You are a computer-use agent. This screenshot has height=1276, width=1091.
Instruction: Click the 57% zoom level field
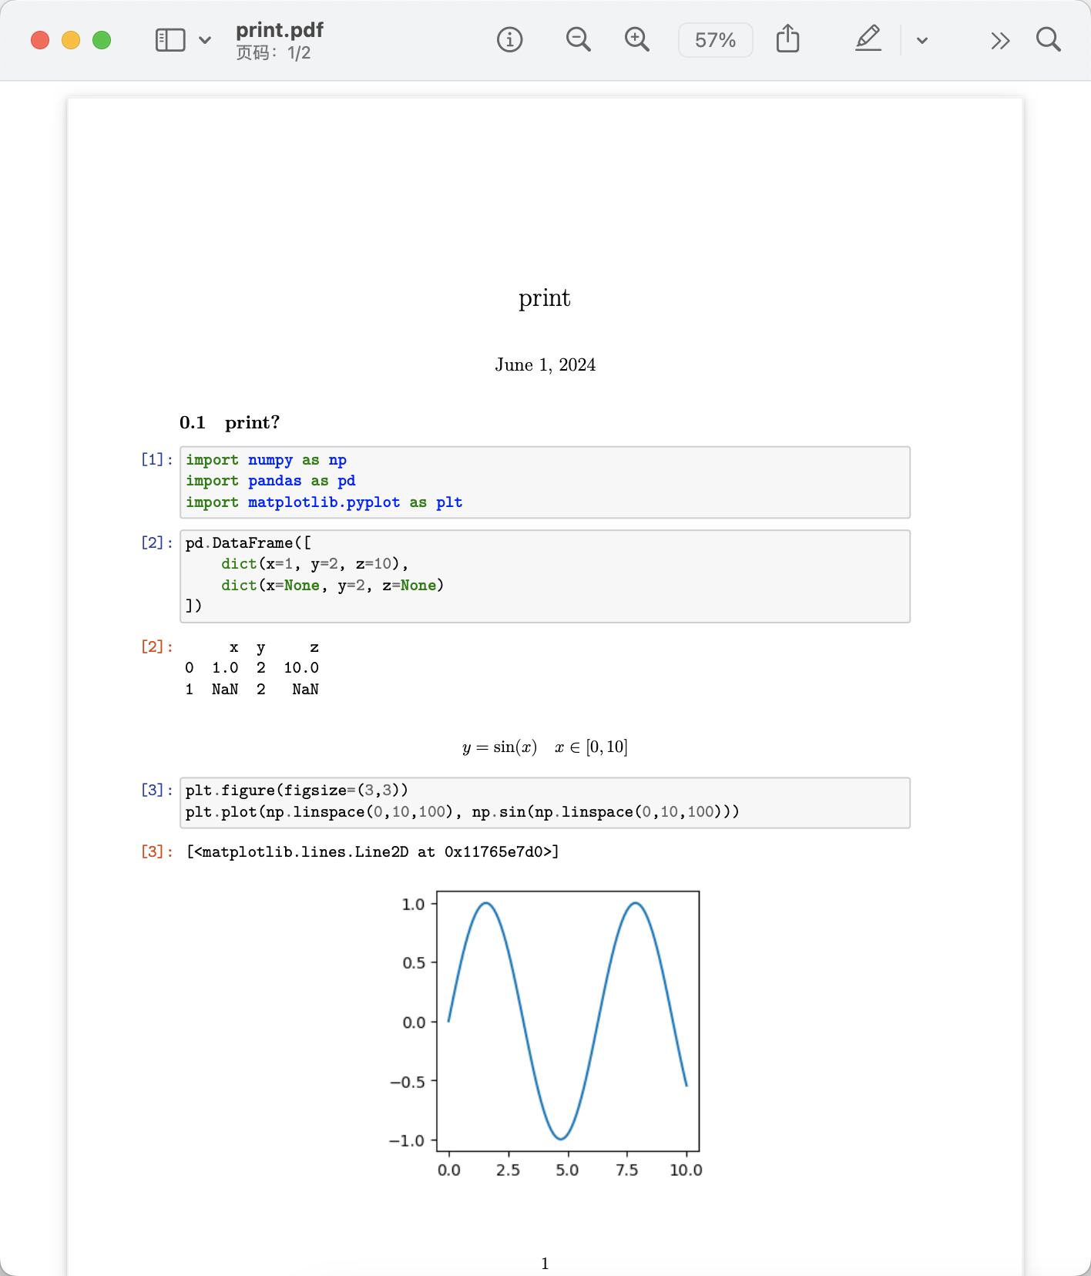[x=715, y=40]
